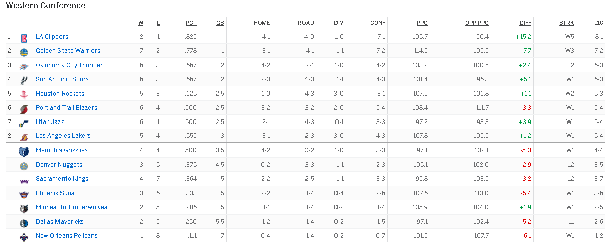This screenshot has height=245, width=612.
Task: Click the New Orleans Pelicans logo
Action: [x=24, y=236]
